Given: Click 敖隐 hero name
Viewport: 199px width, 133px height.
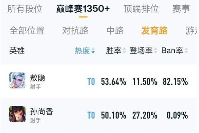Looking at the screenshot, I should (38, 78).
